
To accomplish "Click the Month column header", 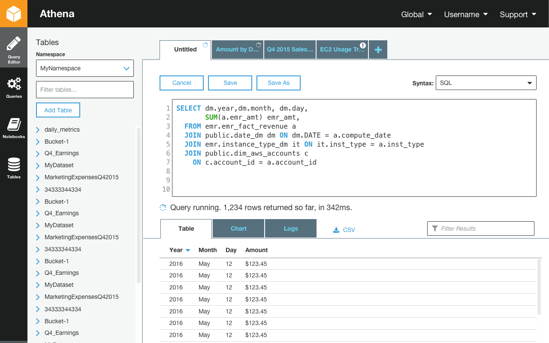I will (208, 250).
